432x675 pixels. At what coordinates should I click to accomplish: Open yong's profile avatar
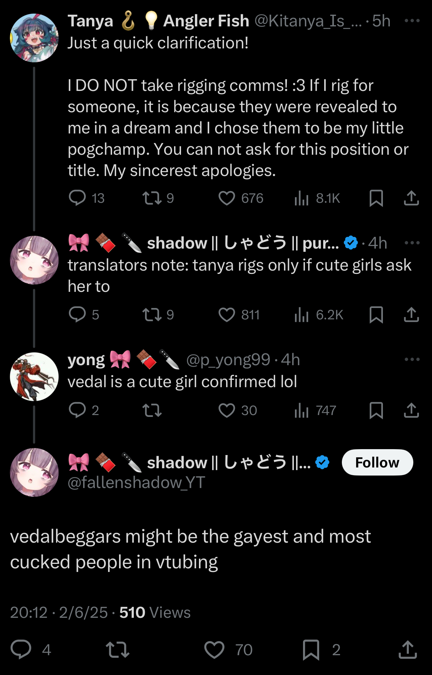(34, 377)
